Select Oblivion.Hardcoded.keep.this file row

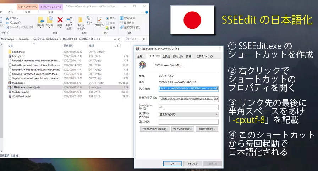pyautogui.click(x=68, y=74)
